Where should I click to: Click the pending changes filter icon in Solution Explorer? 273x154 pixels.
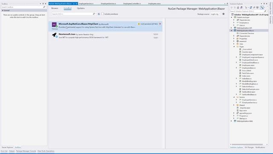click(246, 8)
